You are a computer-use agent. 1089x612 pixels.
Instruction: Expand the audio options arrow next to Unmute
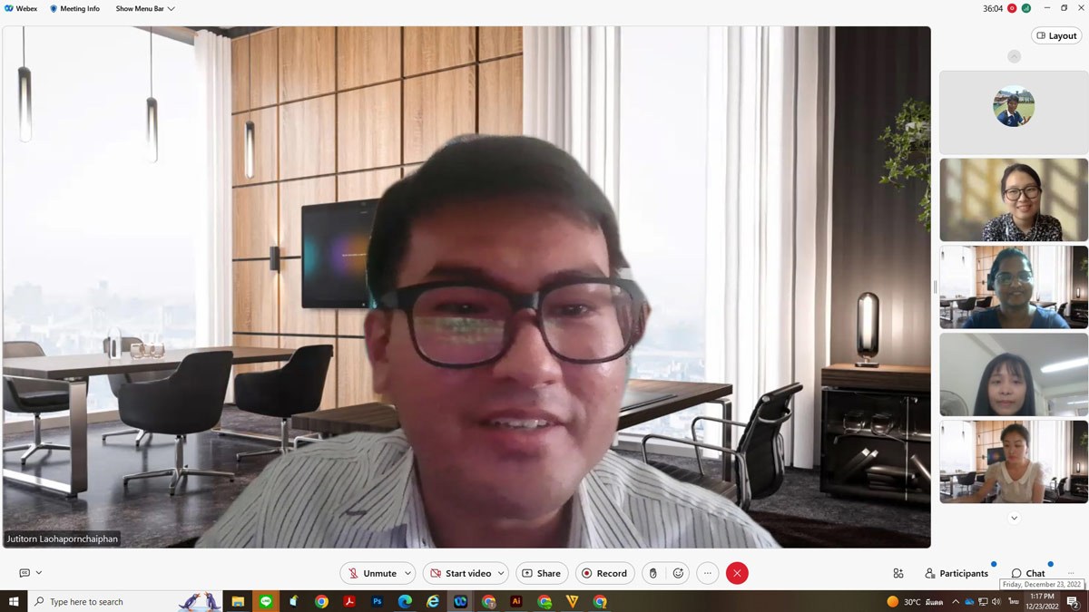click(408, 573)
